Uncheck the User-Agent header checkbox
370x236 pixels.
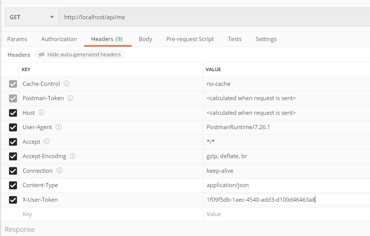[13, 128]
